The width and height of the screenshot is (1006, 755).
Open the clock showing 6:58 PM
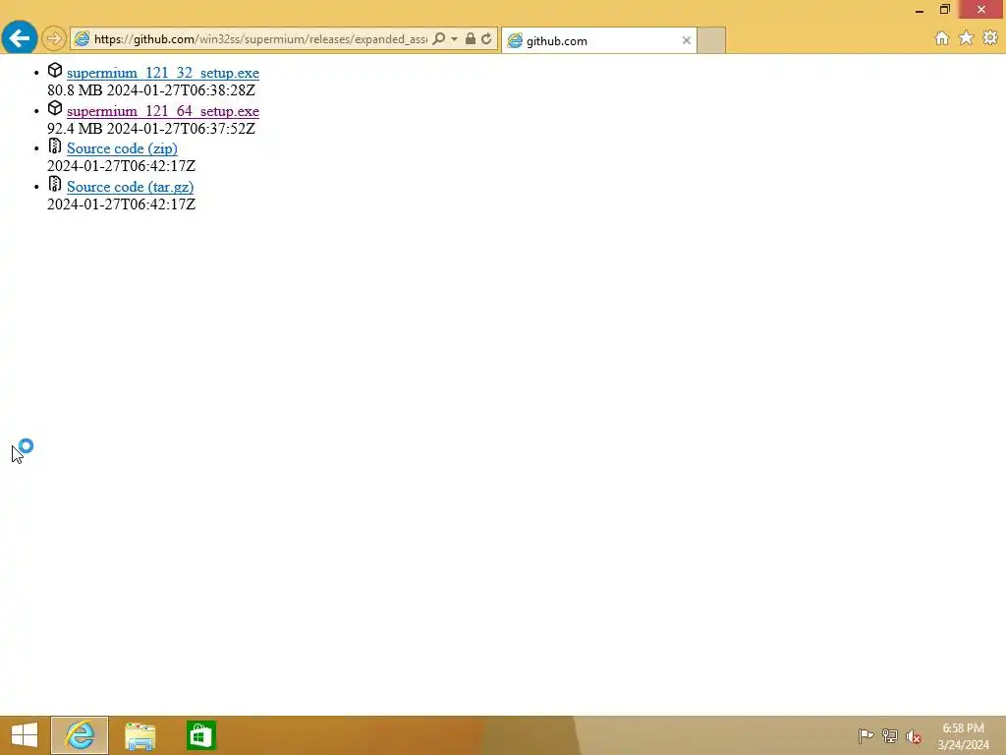pos(963,736)
